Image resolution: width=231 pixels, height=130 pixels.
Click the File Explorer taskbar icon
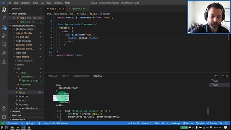[12, 127]
